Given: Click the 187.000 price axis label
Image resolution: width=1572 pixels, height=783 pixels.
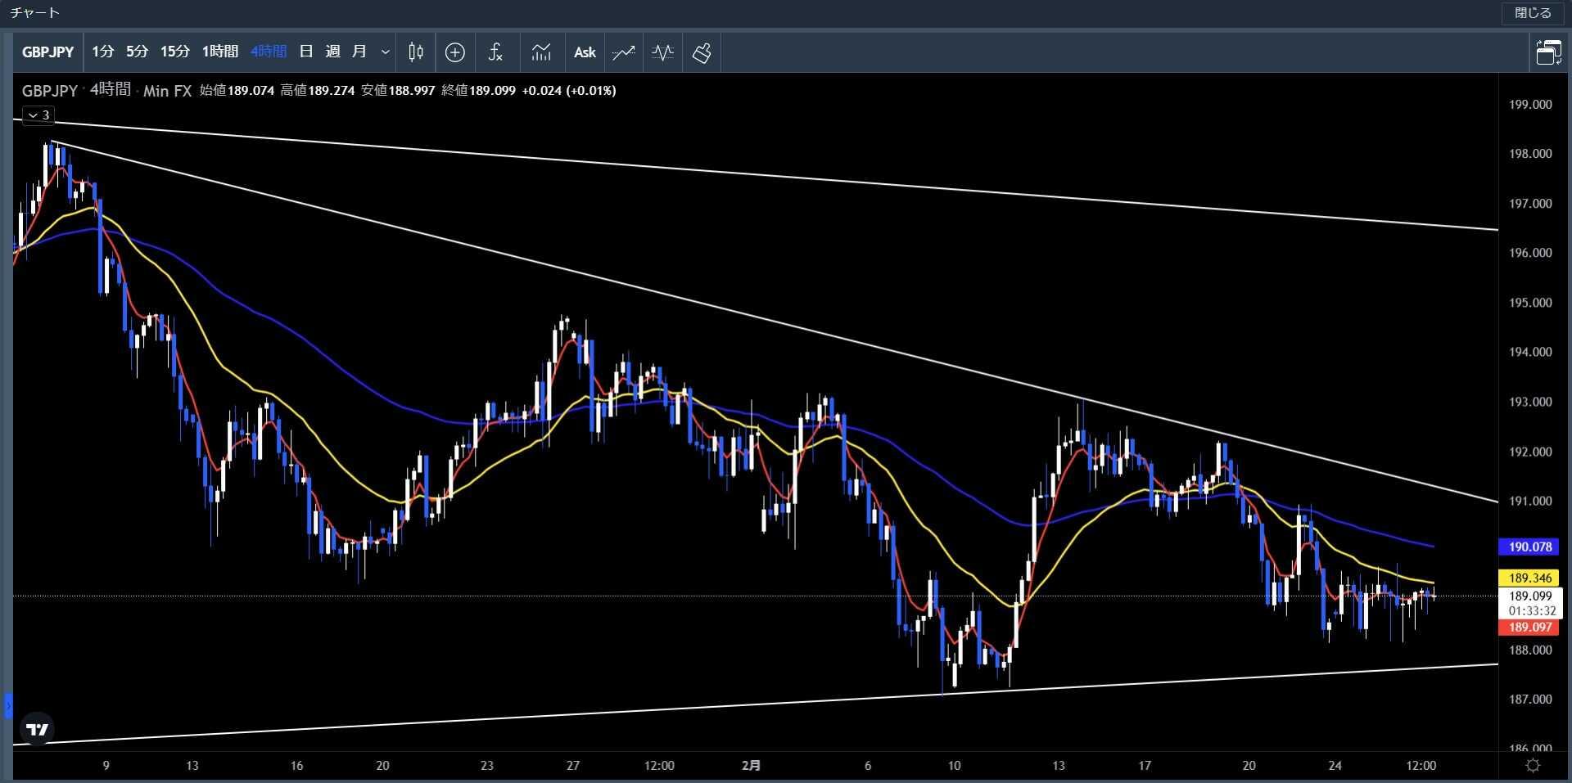Looking at the screenshot, I should (1529, 700).
